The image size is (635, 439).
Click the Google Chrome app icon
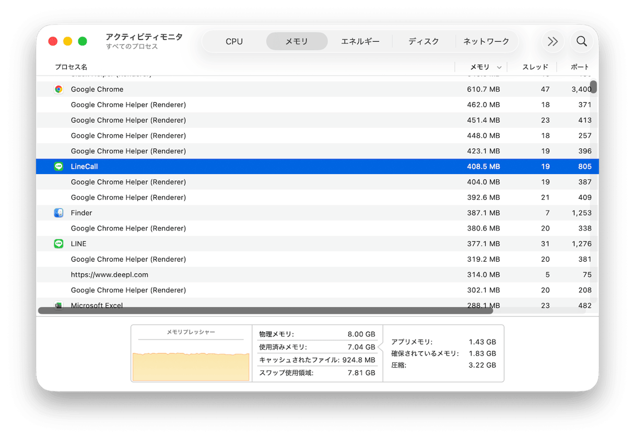(58, 89)
